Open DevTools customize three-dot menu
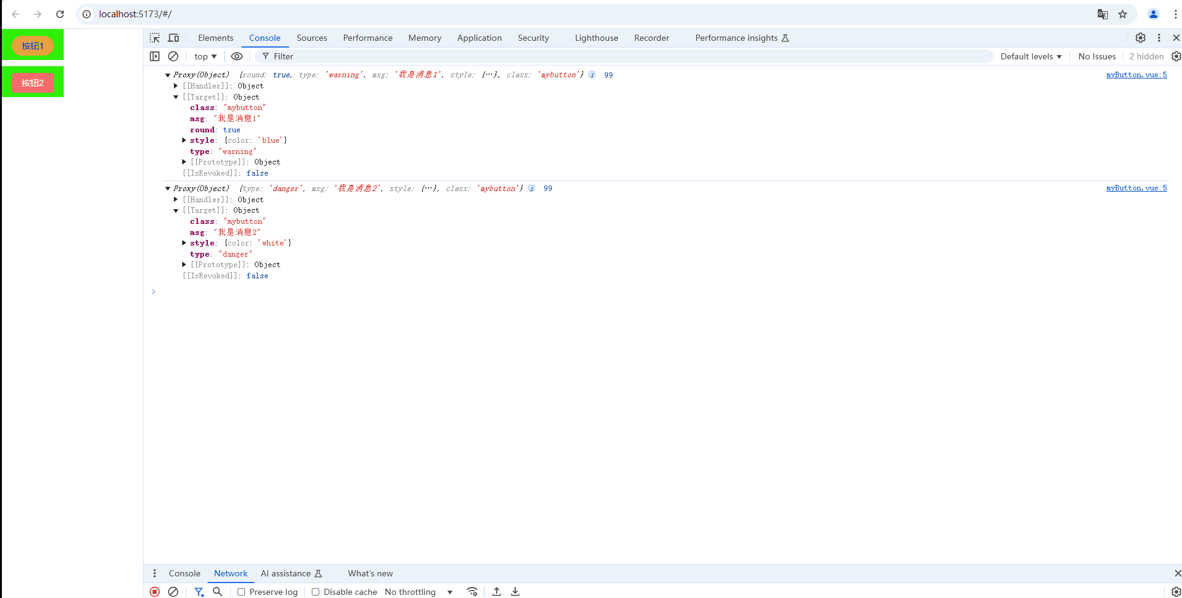Screen dimensions: 1182x598 pos(1159,38)
